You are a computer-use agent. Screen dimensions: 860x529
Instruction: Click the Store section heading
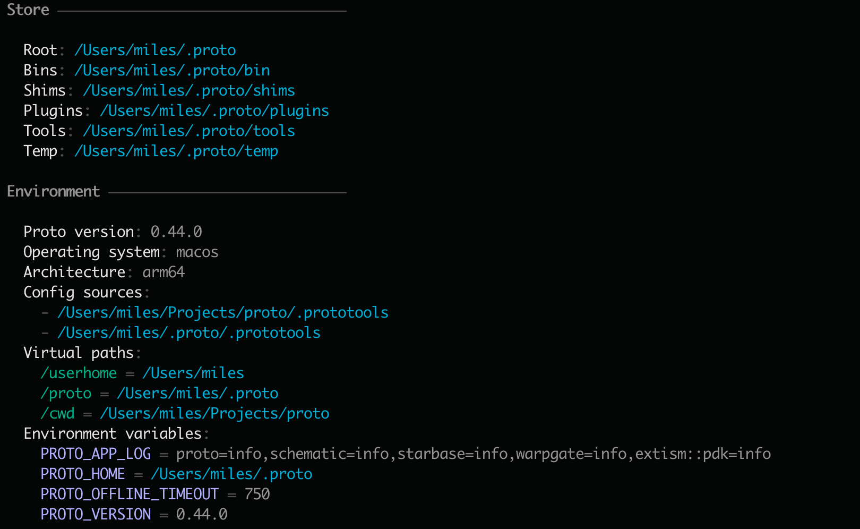[28, 10]
